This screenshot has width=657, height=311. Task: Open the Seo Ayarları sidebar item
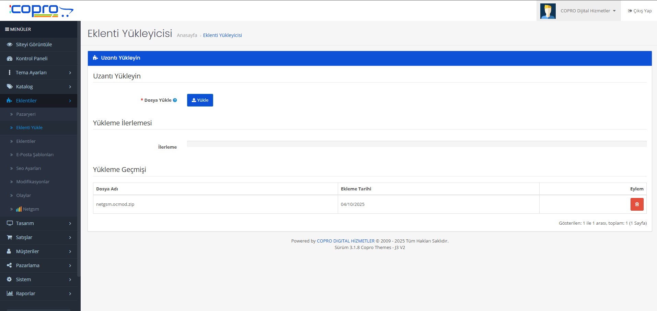(x=28, y=169)
